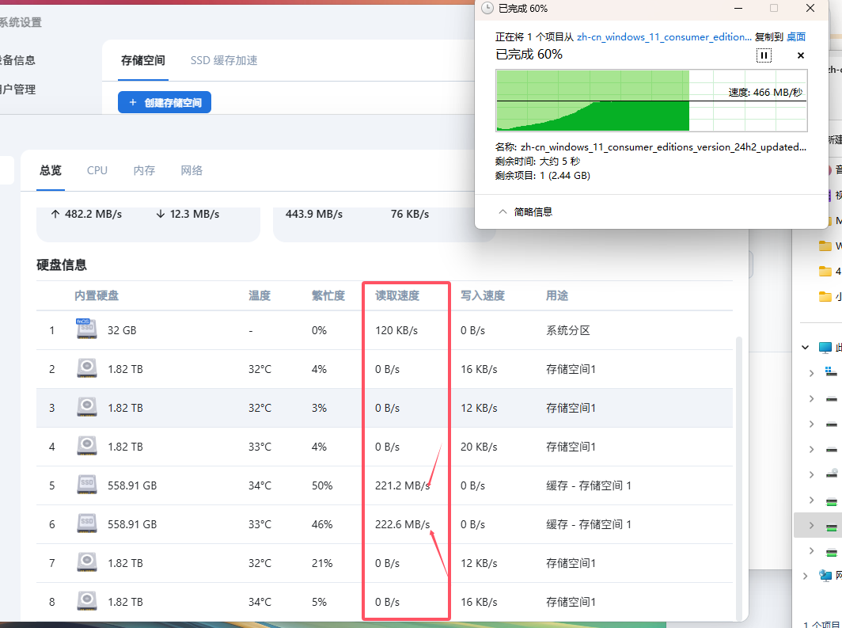
Task: Click disk 8 hard drive icon
Action: (x=86, y=602)
